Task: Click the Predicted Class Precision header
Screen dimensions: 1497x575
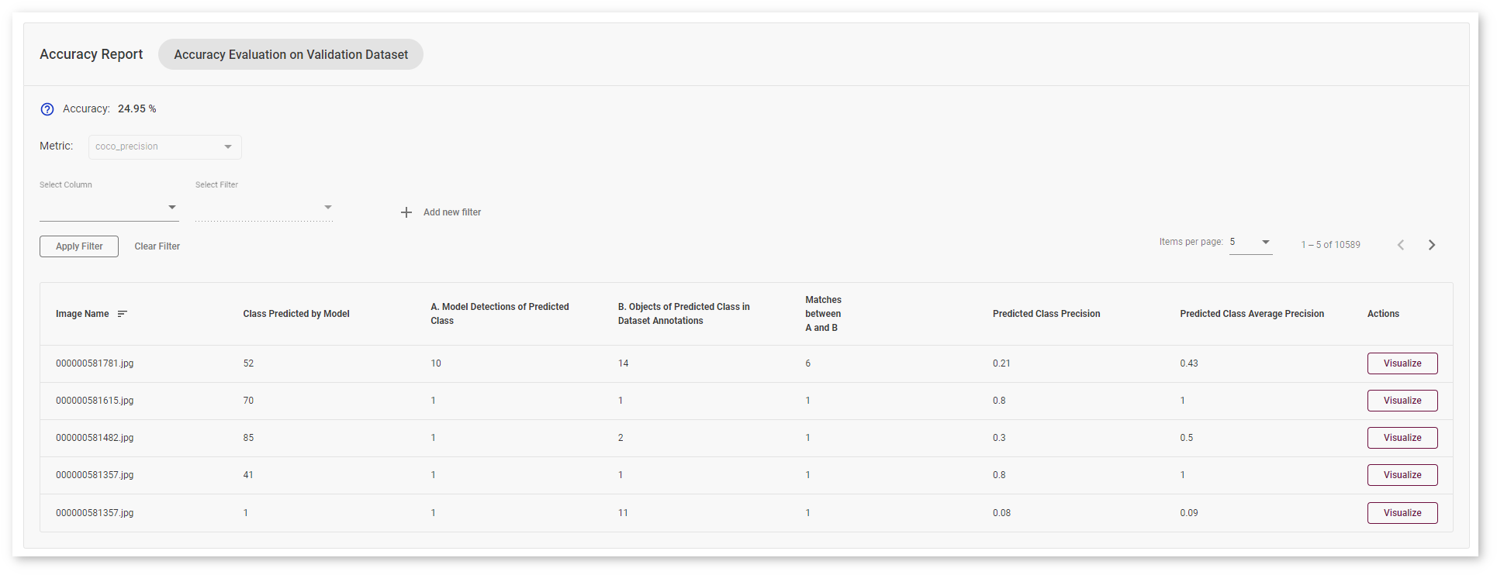Action: pos(1046,314)
